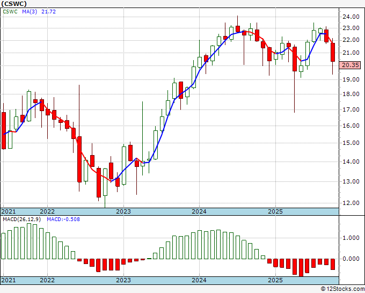Click the latest red candlestick near 20.35

[x=333, y=53]
